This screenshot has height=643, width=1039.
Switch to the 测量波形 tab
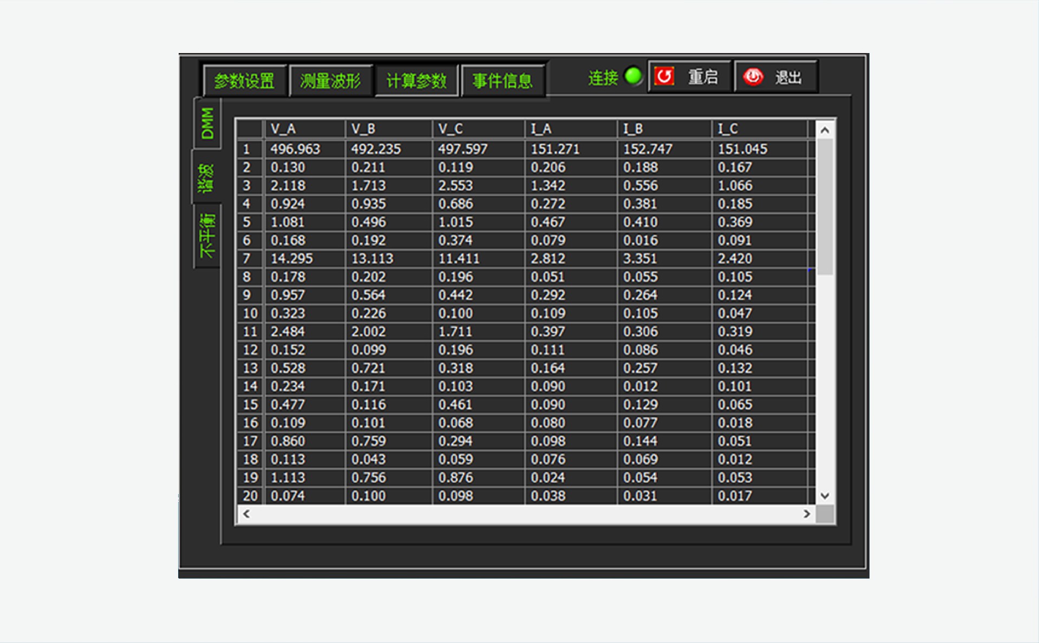(x=330, y=81)
